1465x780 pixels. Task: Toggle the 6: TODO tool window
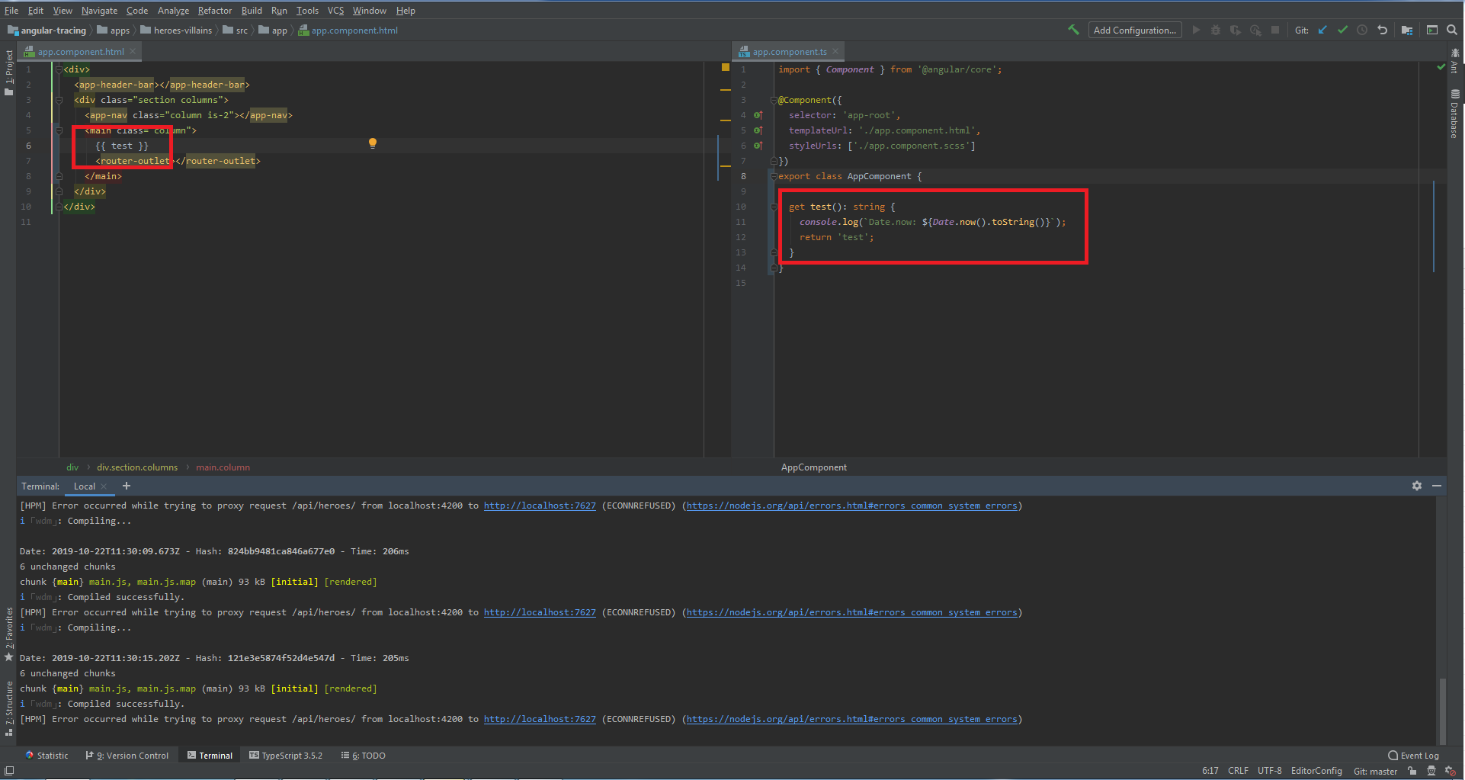point(364,756)
